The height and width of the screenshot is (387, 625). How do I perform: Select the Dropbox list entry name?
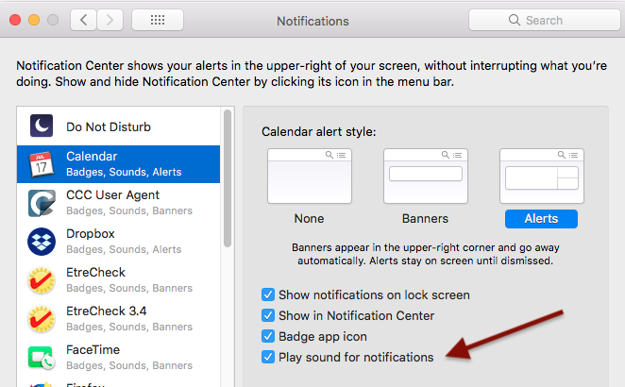click(x=91, y=233)
